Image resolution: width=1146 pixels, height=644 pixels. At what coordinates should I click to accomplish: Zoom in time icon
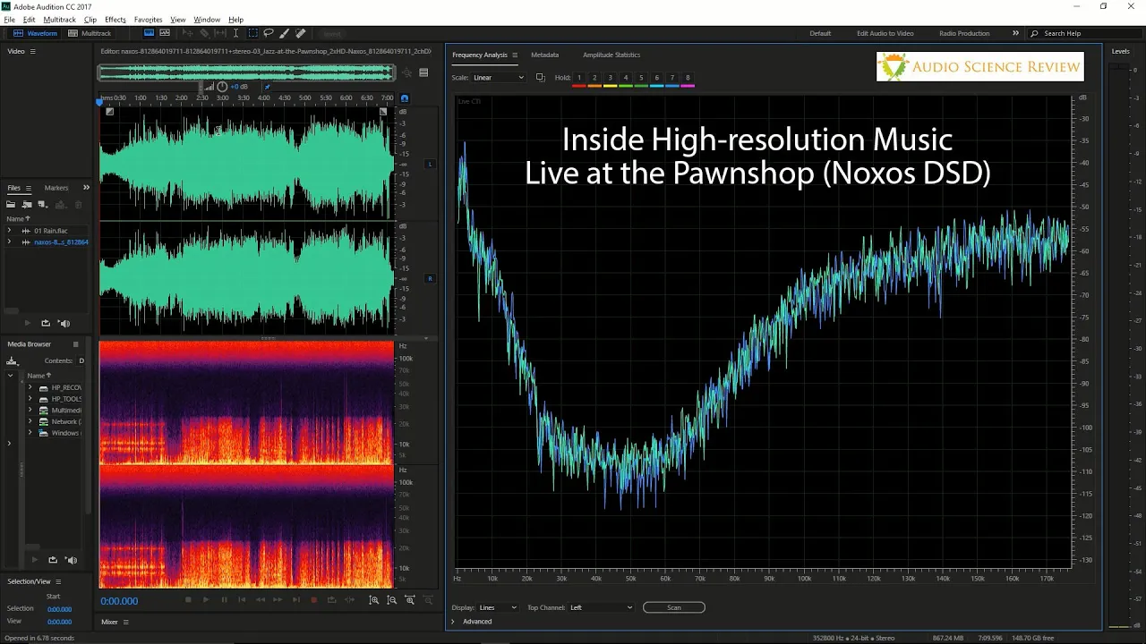pos(410,600)
